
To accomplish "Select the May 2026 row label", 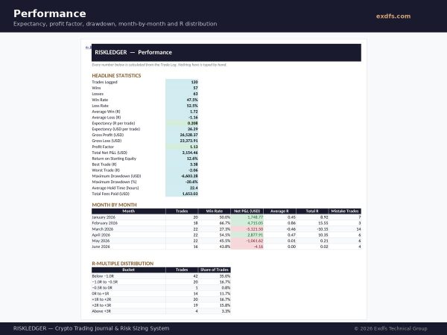I will (101, 240).
